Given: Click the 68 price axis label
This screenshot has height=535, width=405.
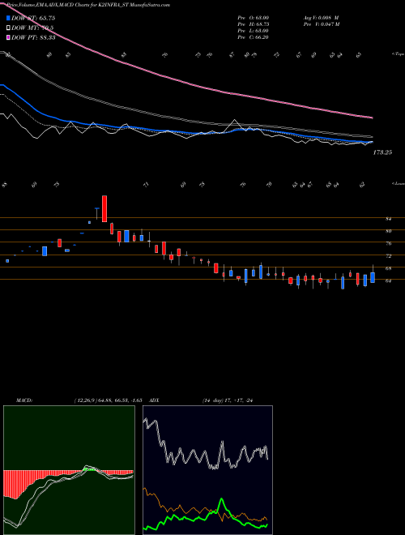Looking at the screenshot, I should click(x=388, y=268).
